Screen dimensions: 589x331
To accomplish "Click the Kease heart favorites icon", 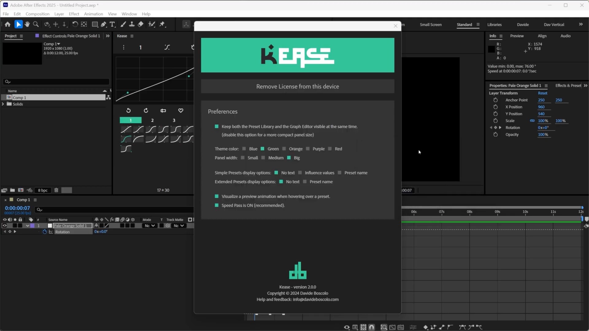I will [181, 111].
